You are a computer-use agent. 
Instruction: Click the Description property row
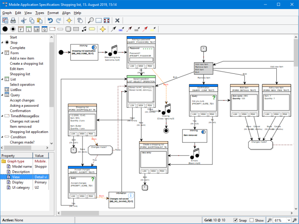(x=21, y=172)
